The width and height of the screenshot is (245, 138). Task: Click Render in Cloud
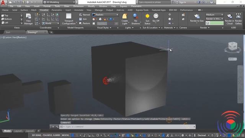click(x=230, y=19)
